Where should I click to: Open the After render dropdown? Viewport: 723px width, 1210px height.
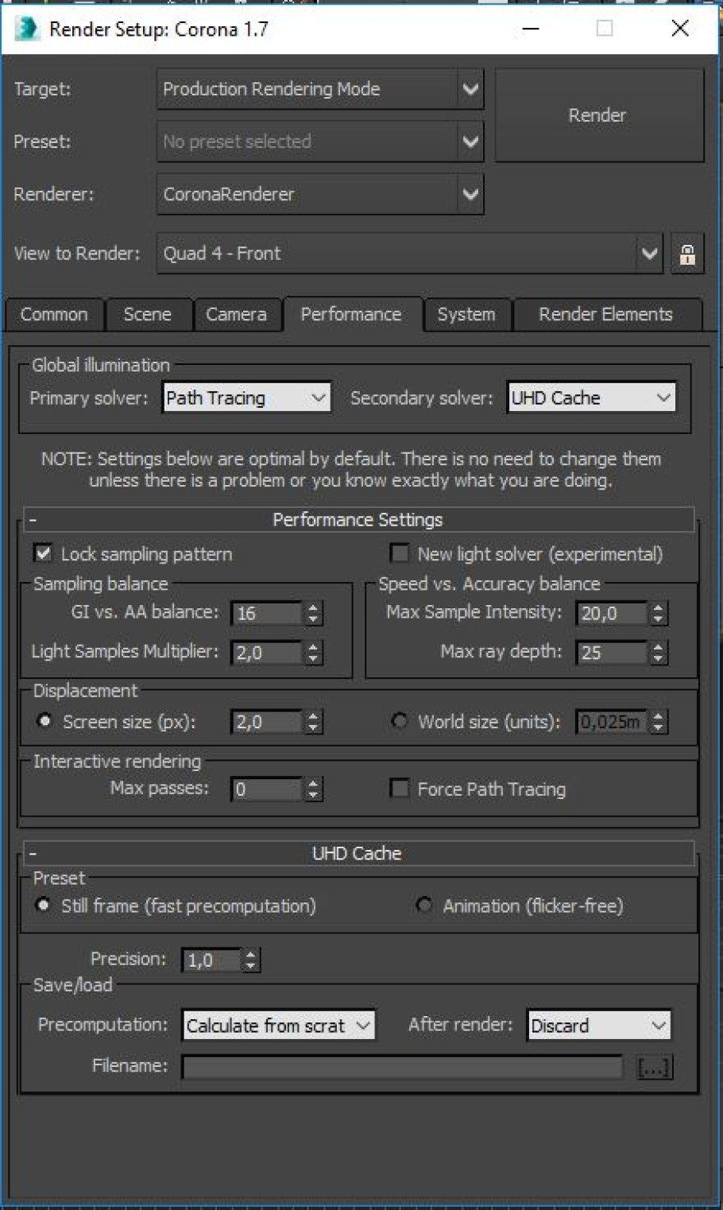pos(599,1026)
